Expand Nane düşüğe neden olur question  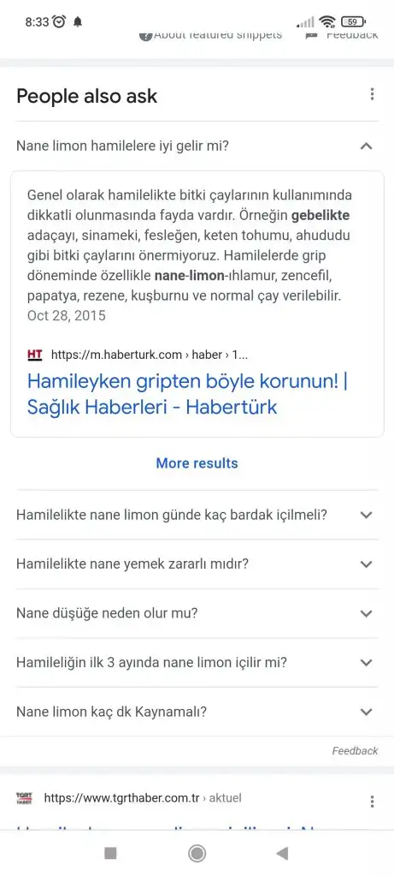click(x=197, y=613)
